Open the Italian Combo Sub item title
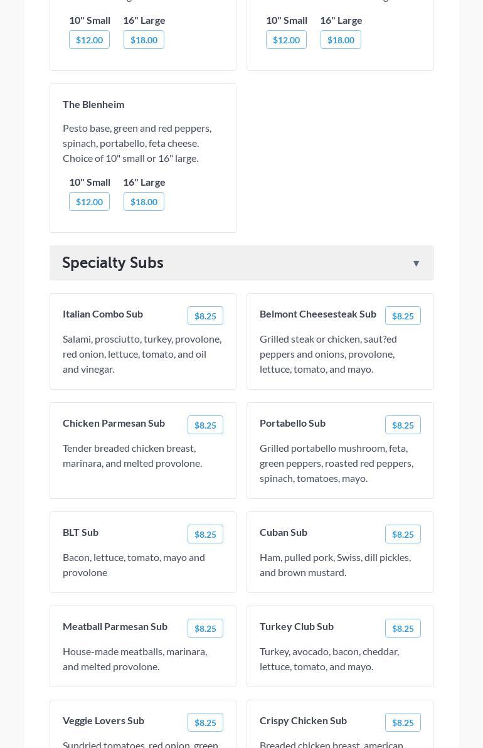This screenshot has width=483, height=748. click(103, 314)
